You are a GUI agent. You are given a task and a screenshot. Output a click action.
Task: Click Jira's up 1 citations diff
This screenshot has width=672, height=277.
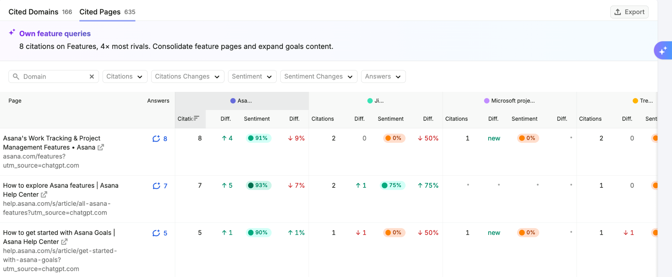pyautogui.click(x=361, y=185)
